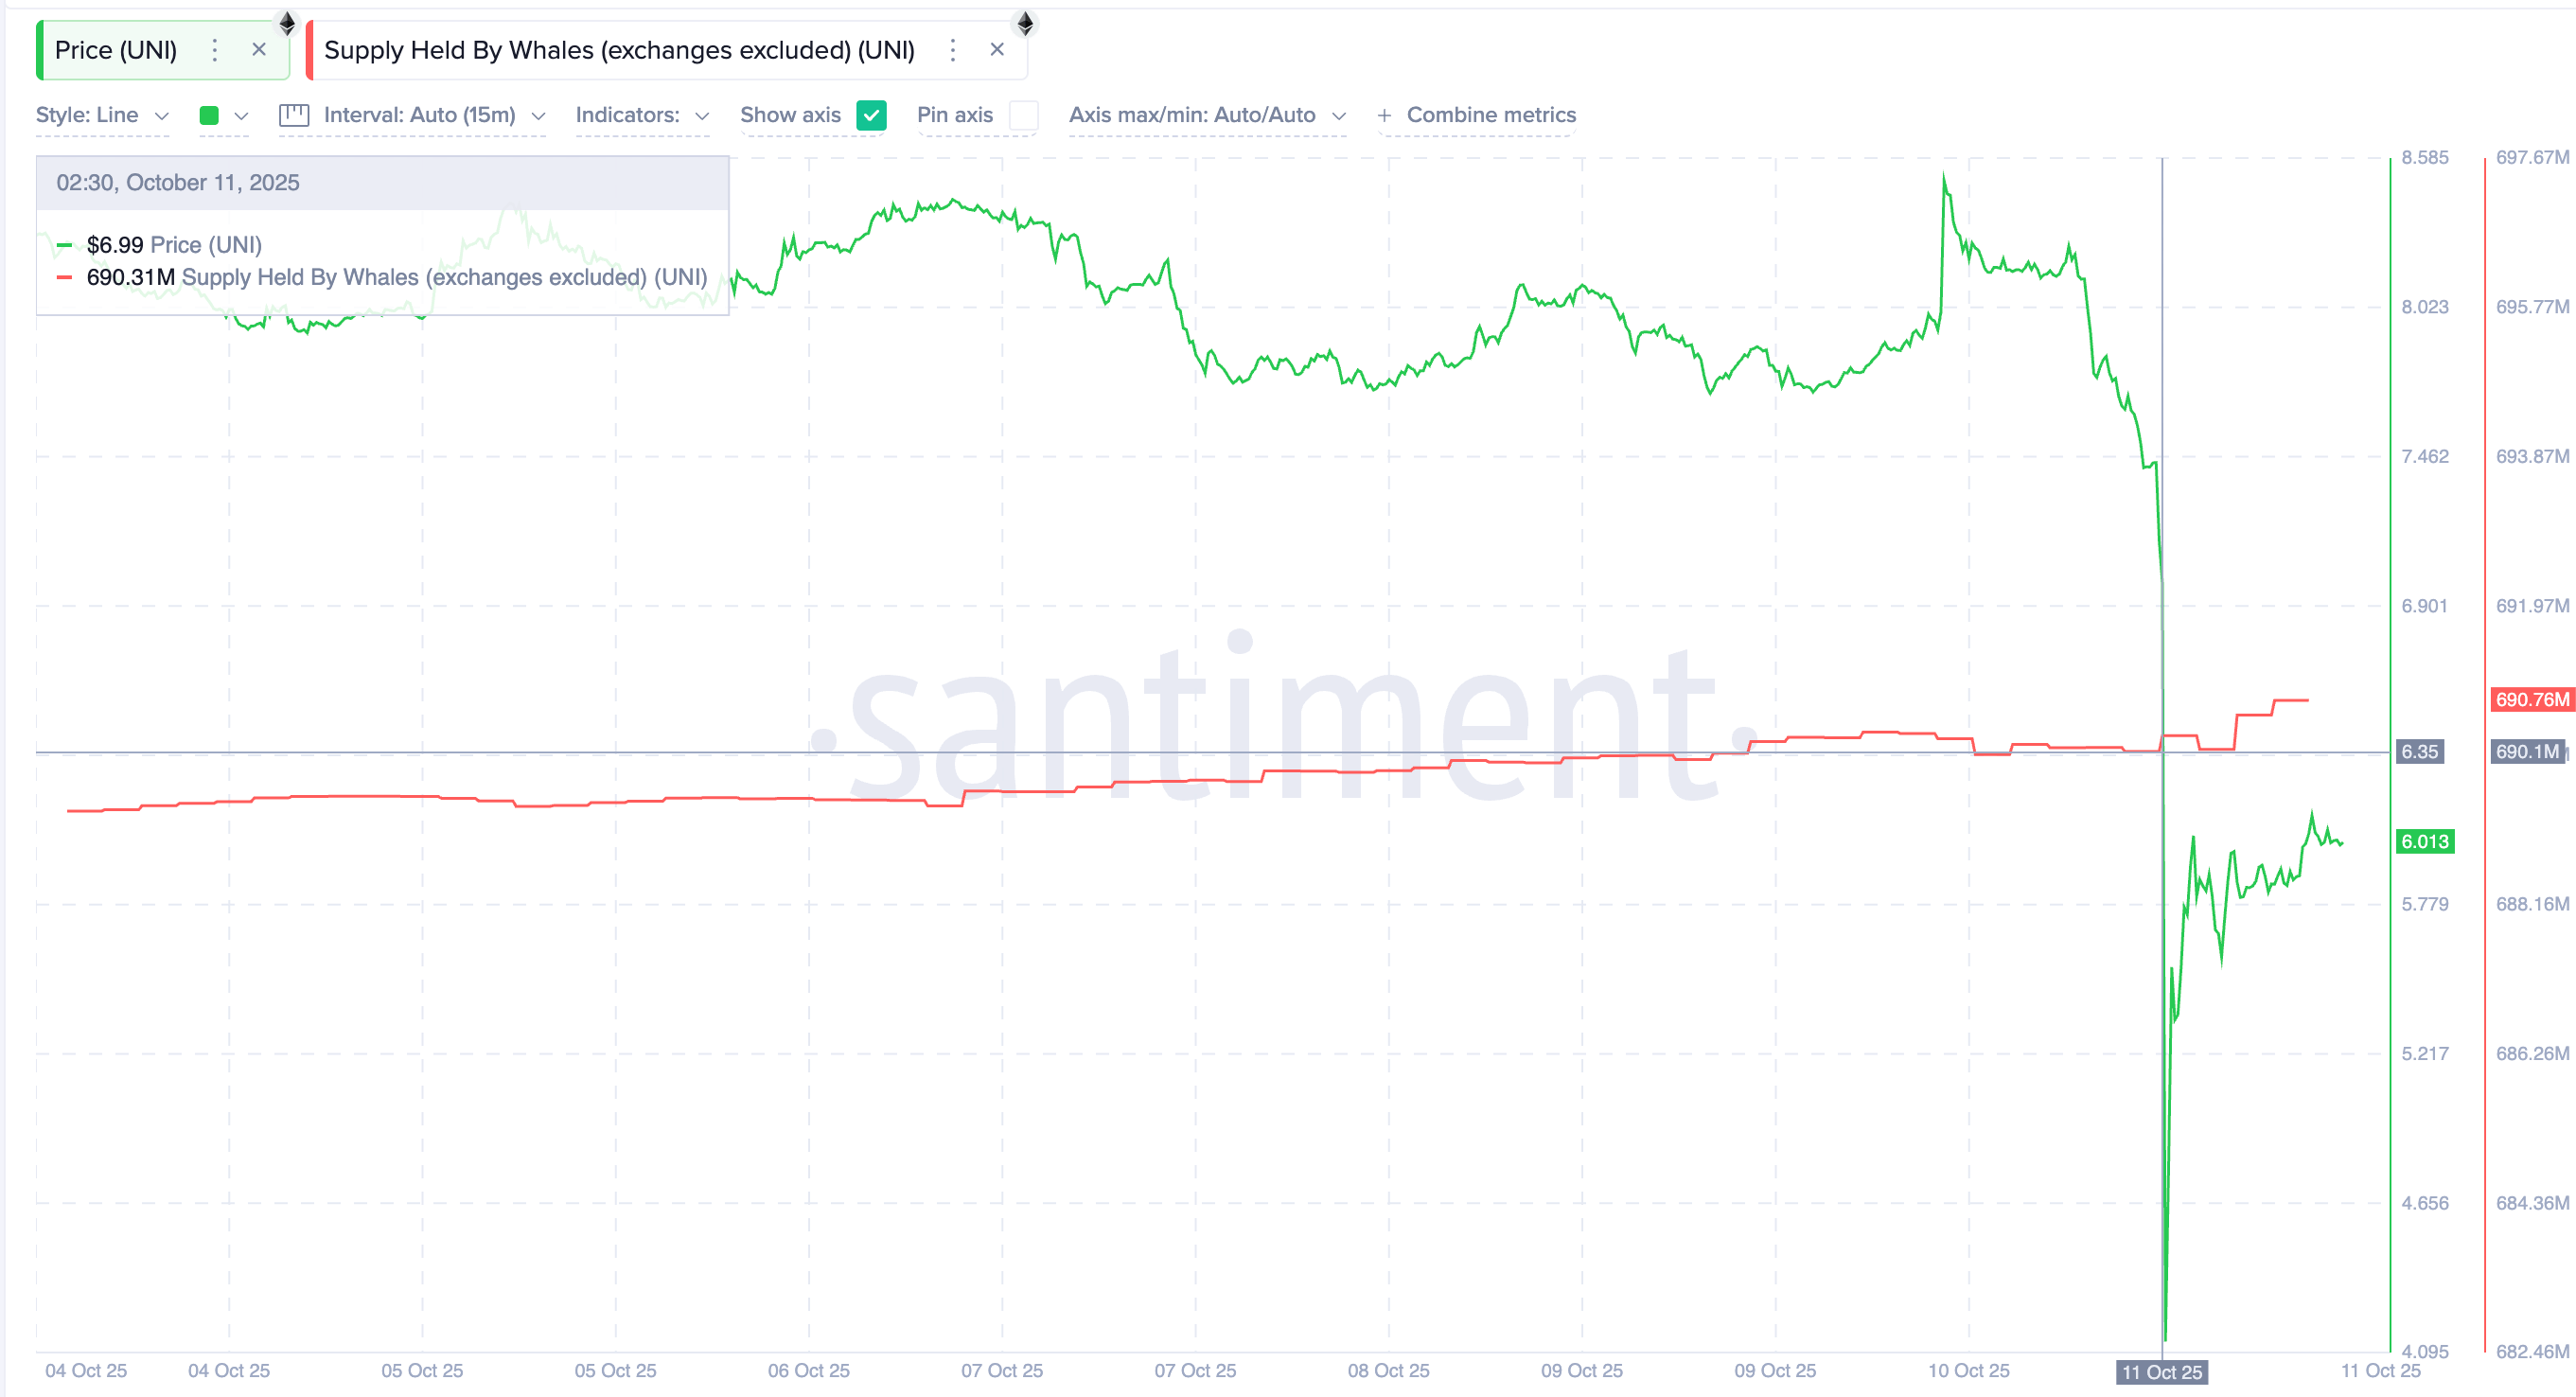The width and height of the screenshot is (2576, 1397).
Task: Click the plus icon beside Combine metrics
Action: 1384,115
